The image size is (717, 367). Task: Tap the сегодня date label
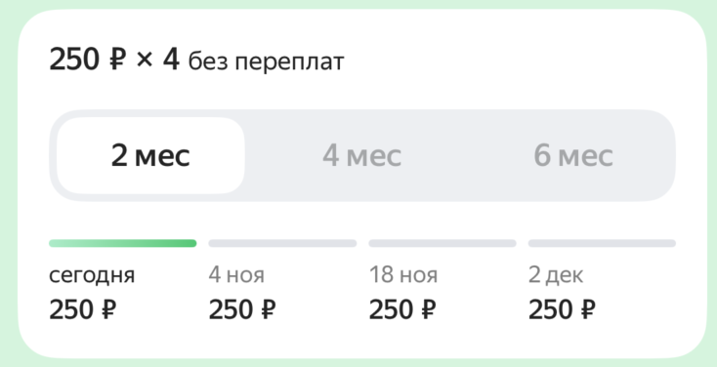point(92,275)
